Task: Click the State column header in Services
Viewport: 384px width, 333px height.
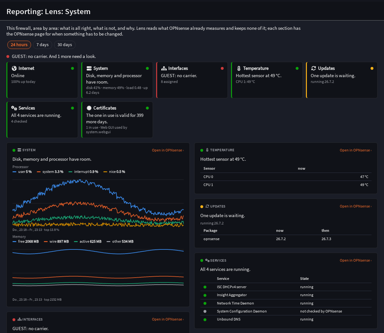Action: [x=304, y=279]
